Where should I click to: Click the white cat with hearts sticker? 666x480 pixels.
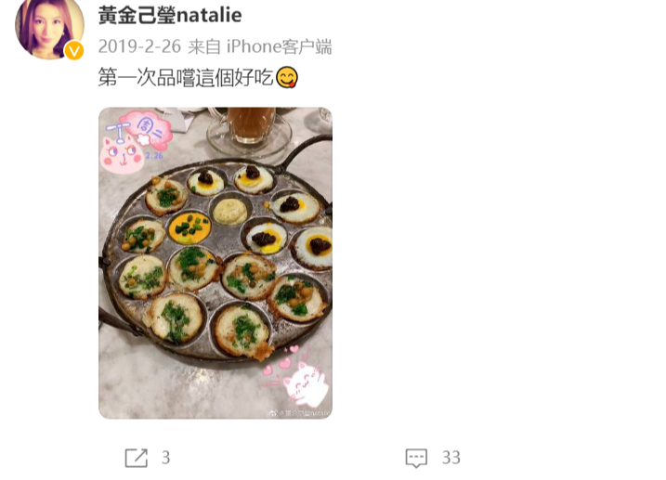coord(295,377)
